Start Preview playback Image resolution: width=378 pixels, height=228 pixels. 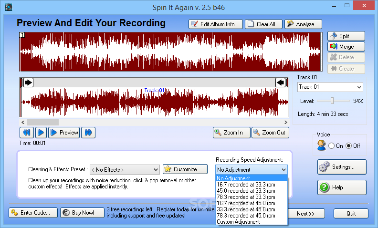[64, 133]
